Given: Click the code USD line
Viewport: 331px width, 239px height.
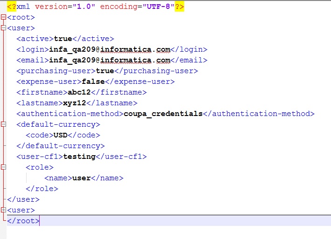Looking at the screenshot, I should tap(63, 135).
